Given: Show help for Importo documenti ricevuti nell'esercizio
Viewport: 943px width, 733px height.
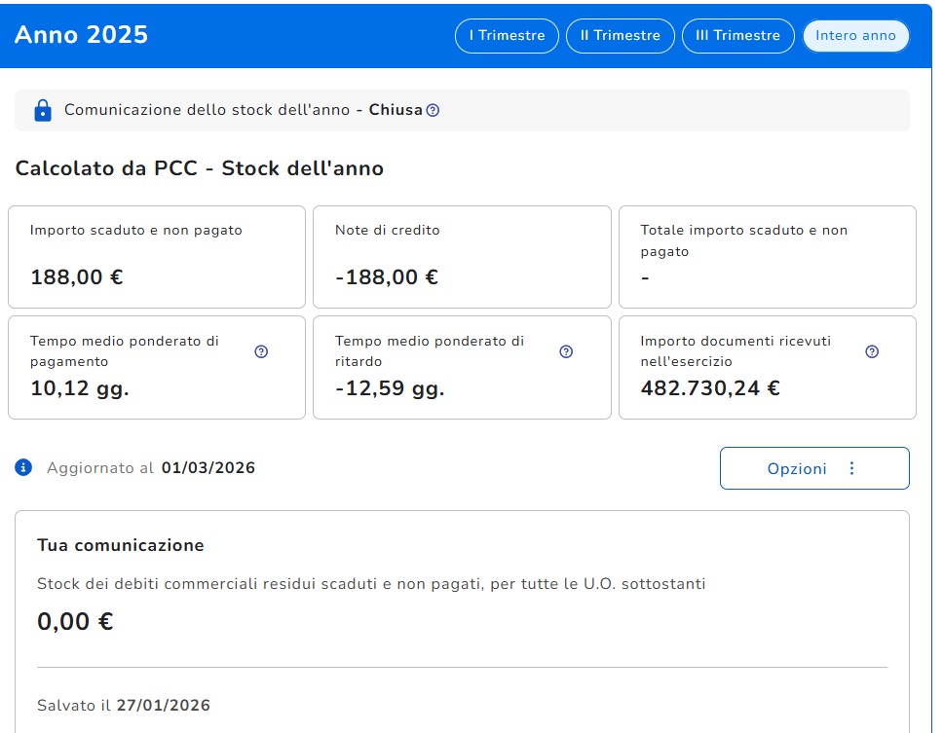Looking at the screenshot, I should [x=872, y=351].
